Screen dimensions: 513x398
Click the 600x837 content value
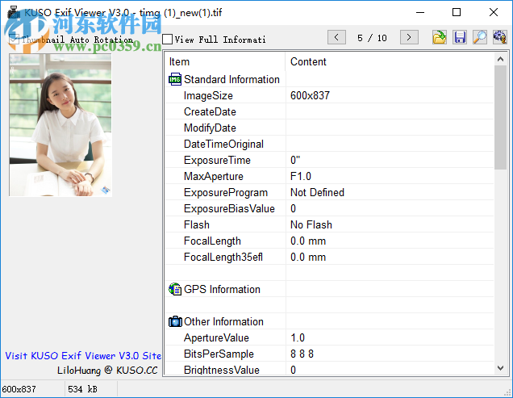310,95
